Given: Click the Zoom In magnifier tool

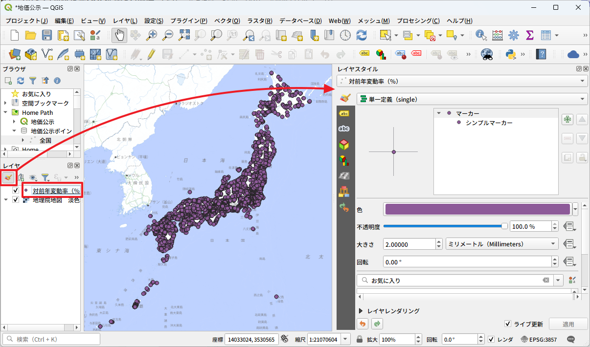Looking at the screenshot, I should point(152,35).
